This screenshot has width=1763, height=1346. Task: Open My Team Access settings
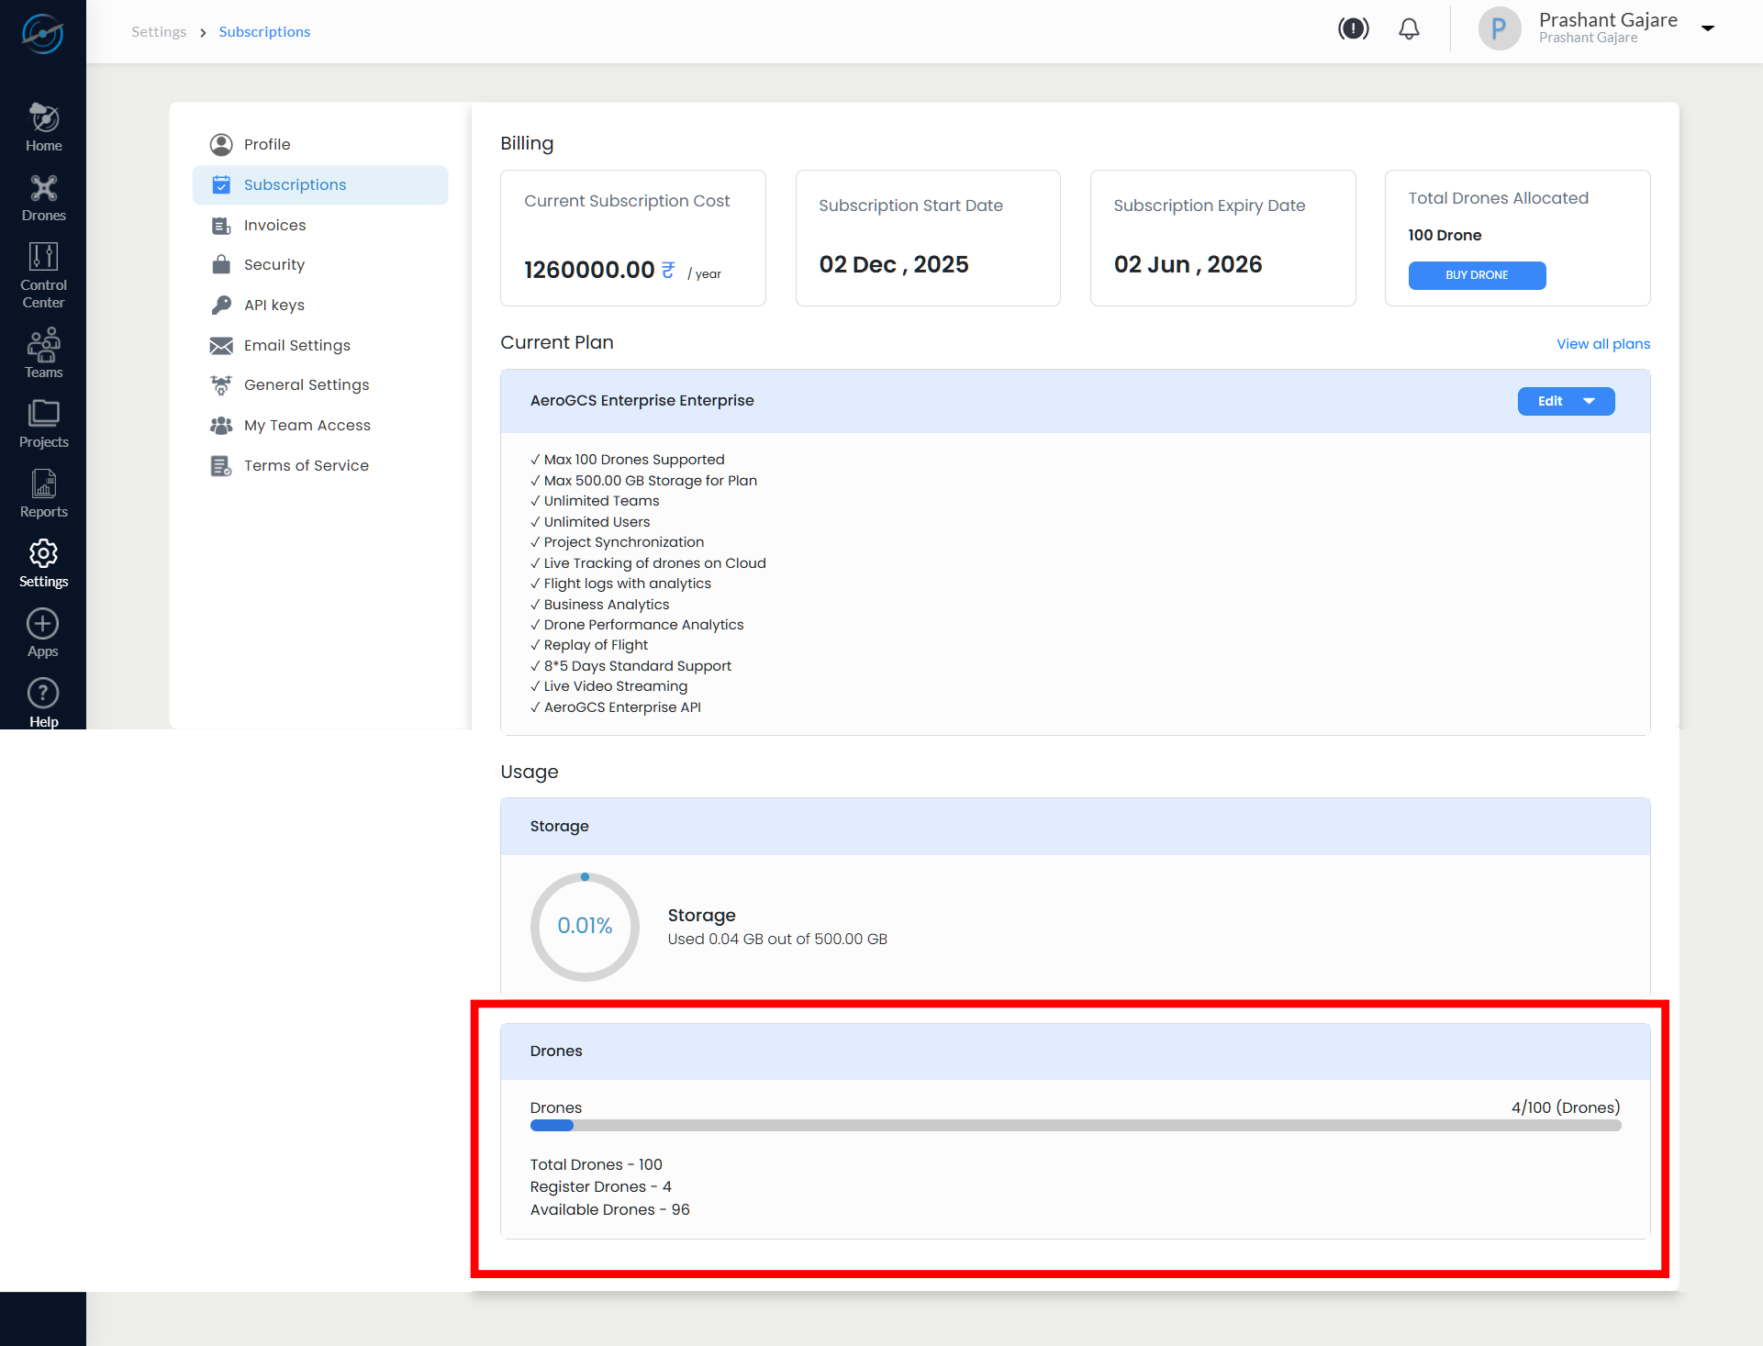click(307, 425)
